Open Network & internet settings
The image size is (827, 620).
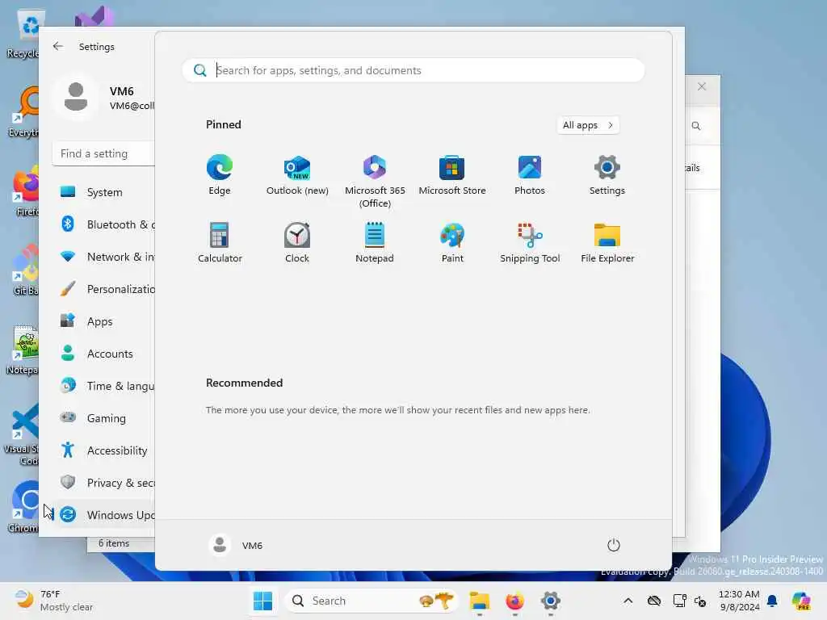point(105,257)
